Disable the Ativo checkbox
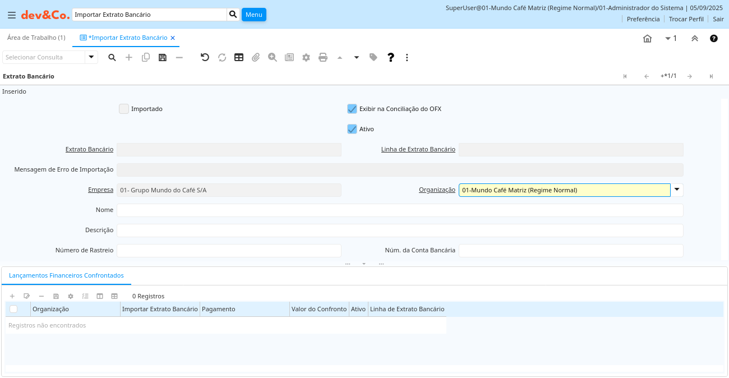Image resolution: width=729 pixels, height=378 pixels. (x=352, y=129)
